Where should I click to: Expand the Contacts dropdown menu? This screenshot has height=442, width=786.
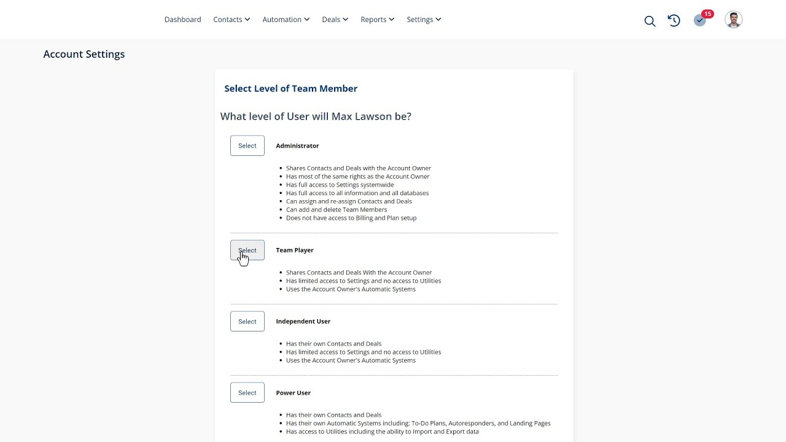pyautogui.click(x=232, y=20)
